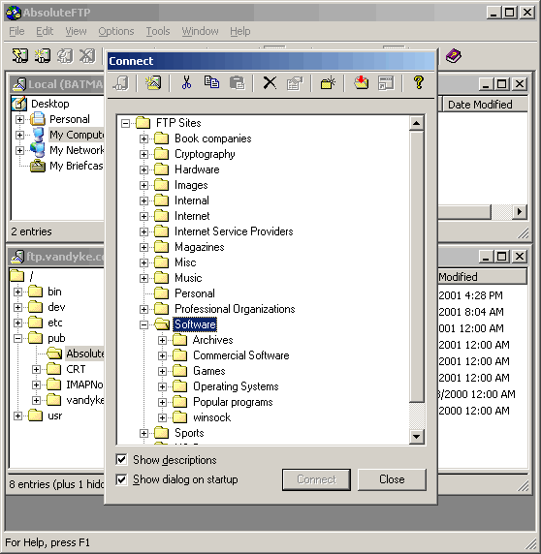This screenshot has height=554, width=541.
Task: Expand the Archives subfolder
Action: 162,340
